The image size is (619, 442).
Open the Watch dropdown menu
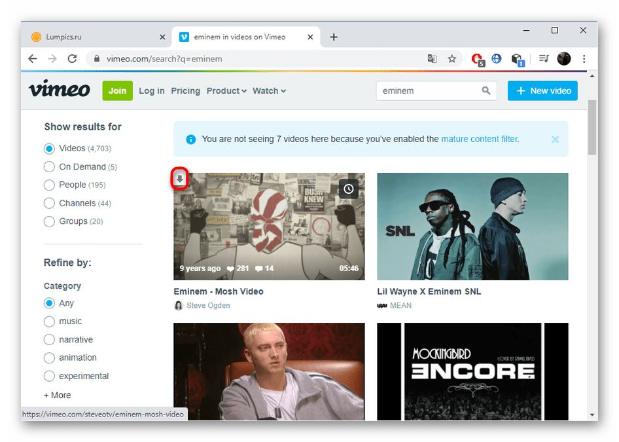(269, 91)
